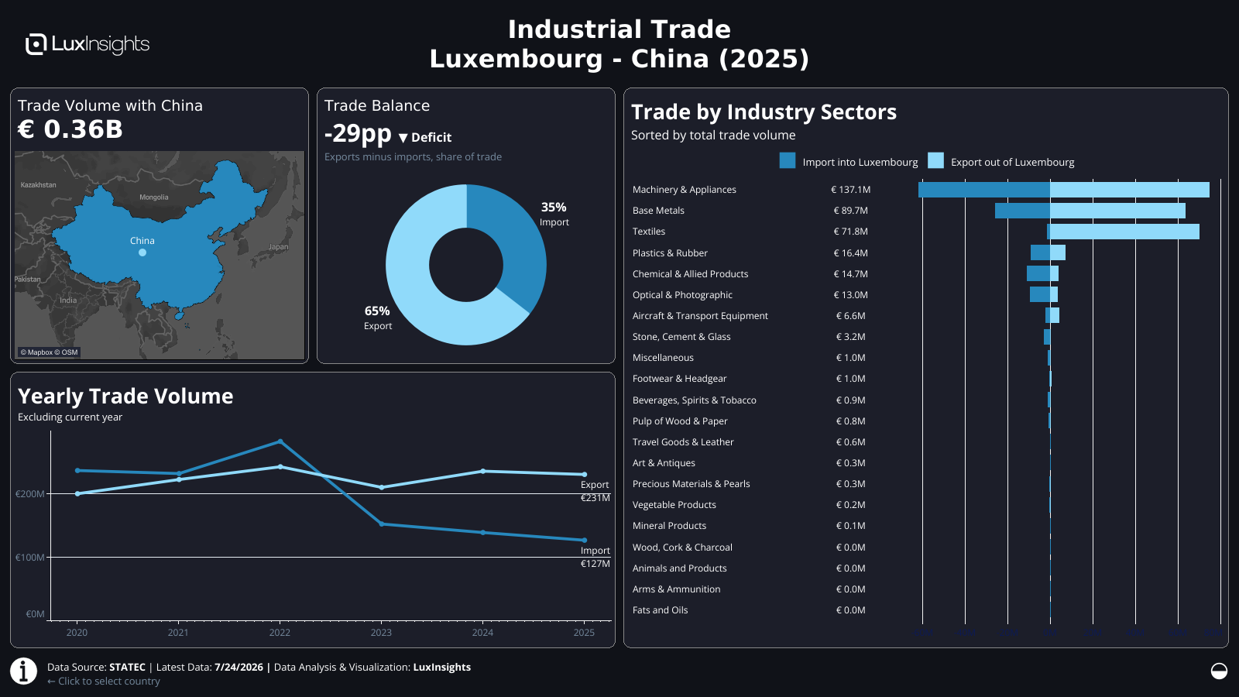Click the Machinery & Appliances row label
This screenshot has width=1239, height=697.
point(685,190)
